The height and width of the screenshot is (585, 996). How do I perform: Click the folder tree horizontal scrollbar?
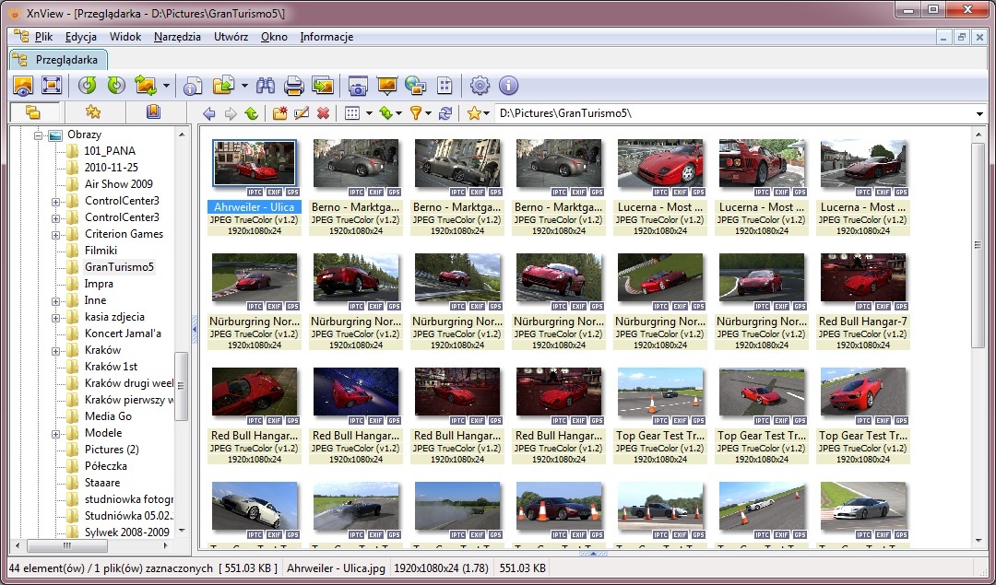click(x=67, y=545)
